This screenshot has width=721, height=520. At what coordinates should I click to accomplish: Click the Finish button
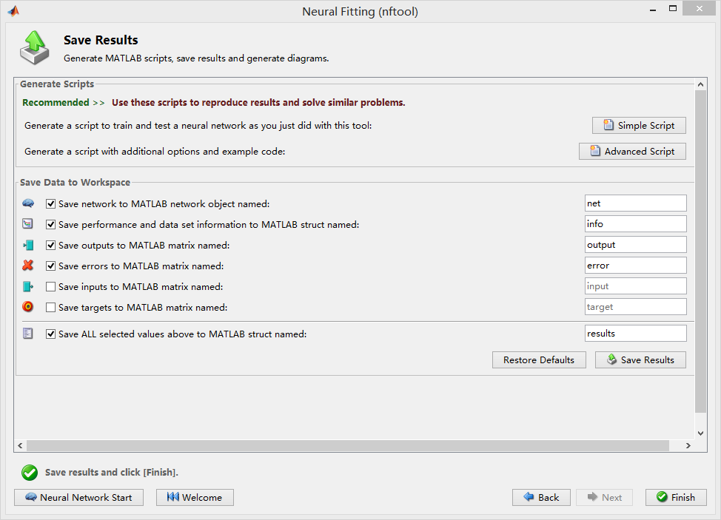point(676,497)
